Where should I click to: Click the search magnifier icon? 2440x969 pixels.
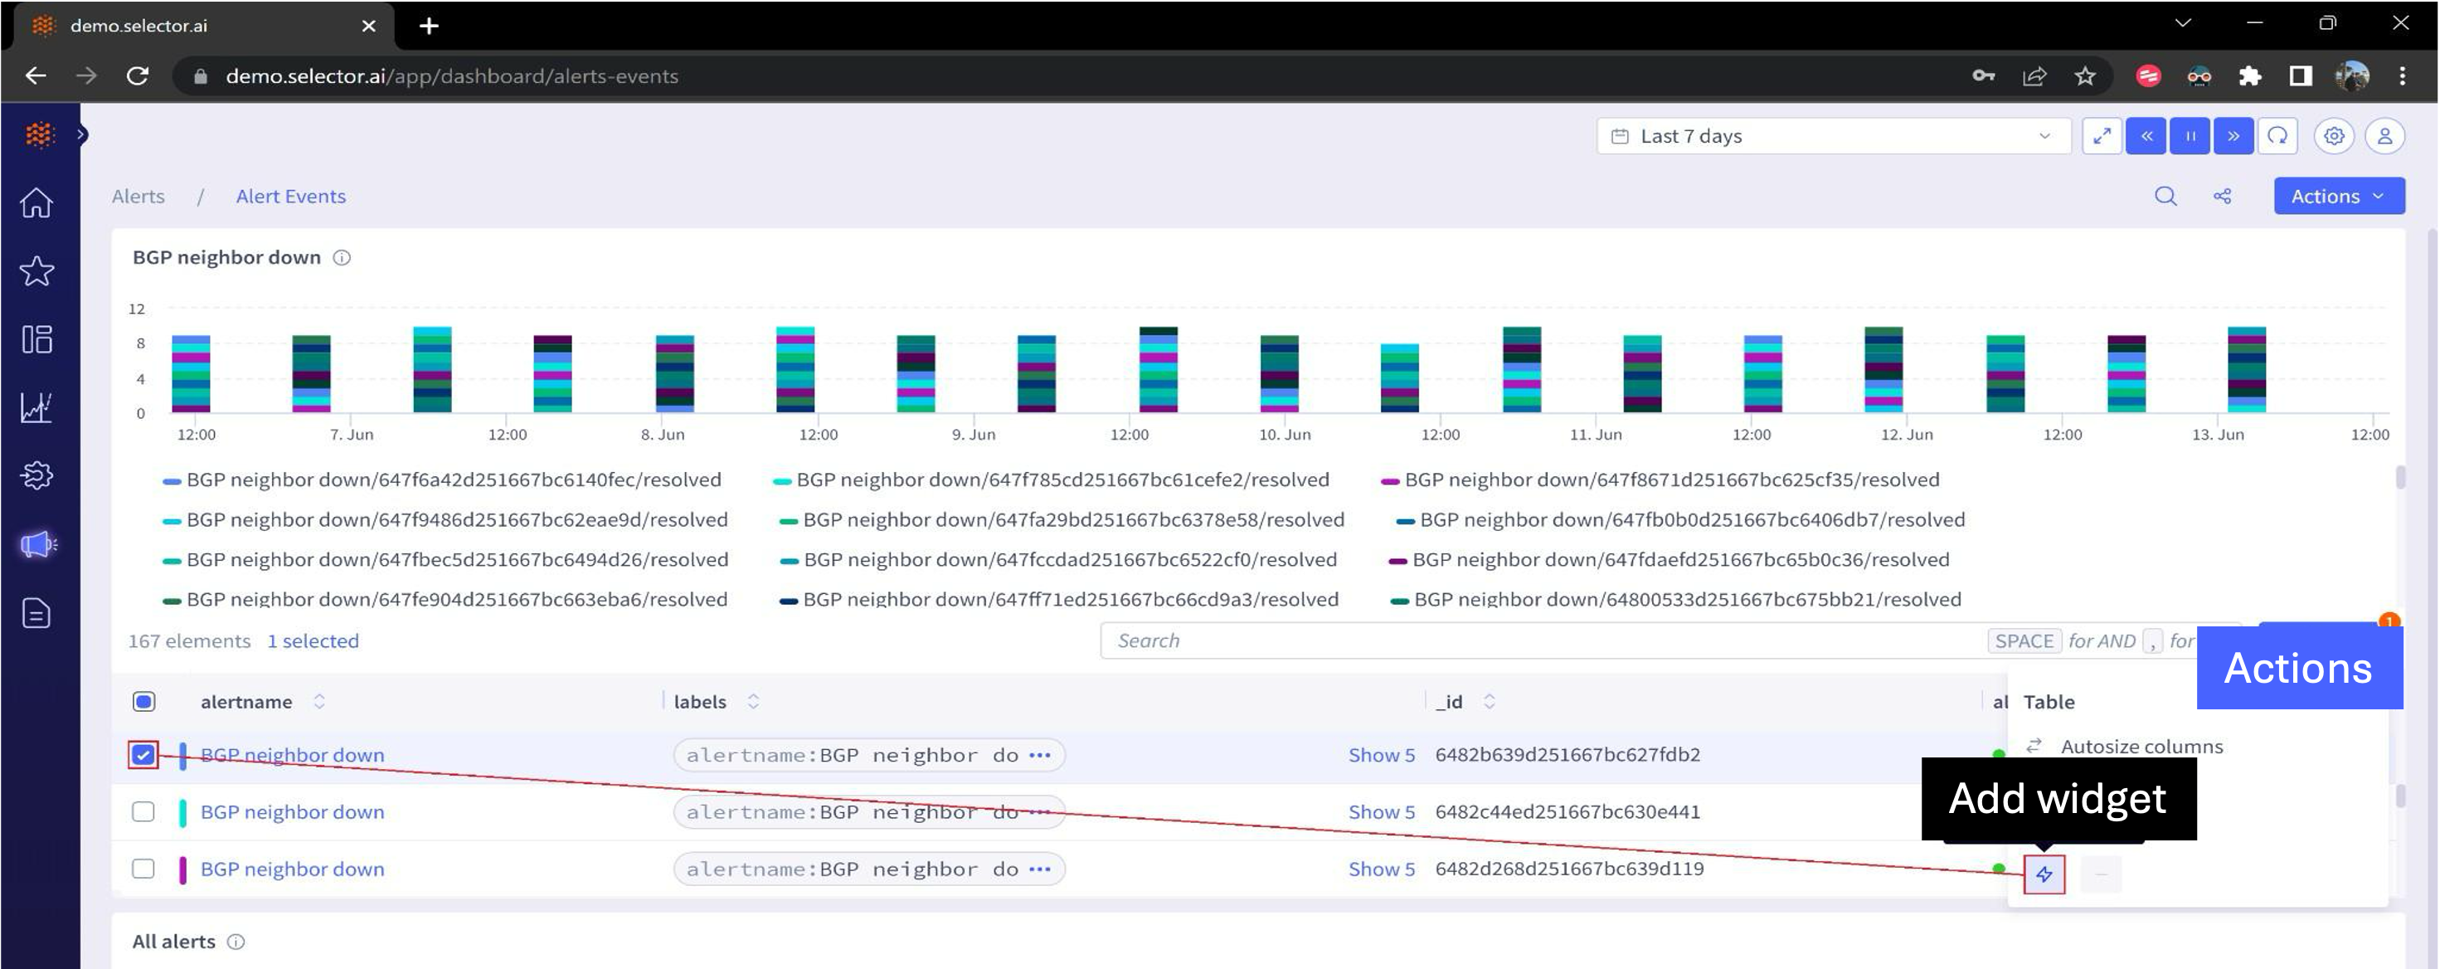[x=2165, y=196]
